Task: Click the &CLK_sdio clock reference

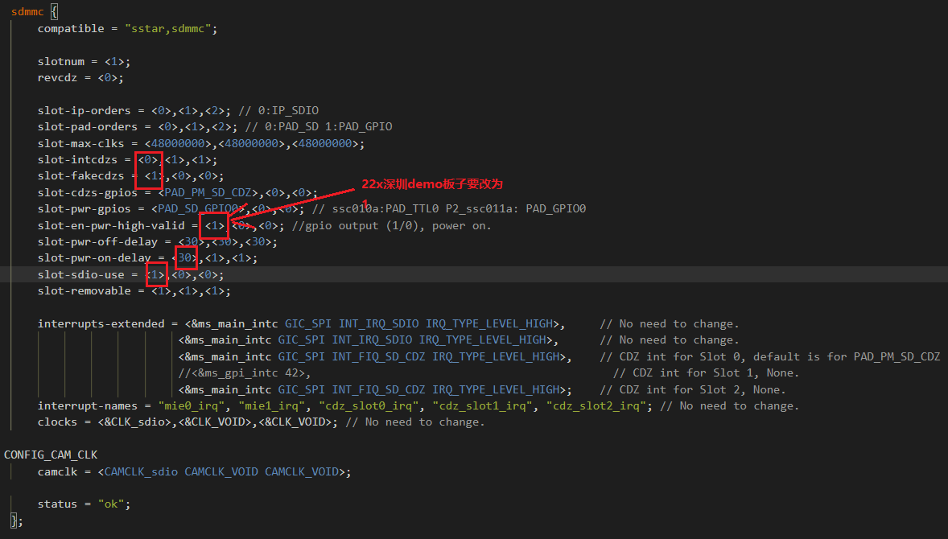Action: 132,422
